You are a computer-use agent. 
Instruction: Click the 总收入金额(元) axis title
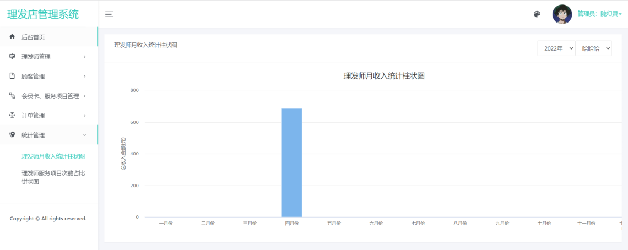click(123, 154)
